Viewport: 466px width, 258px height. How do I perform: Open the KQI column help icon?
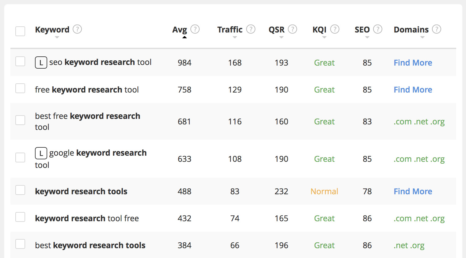click(x=335, y=29)
